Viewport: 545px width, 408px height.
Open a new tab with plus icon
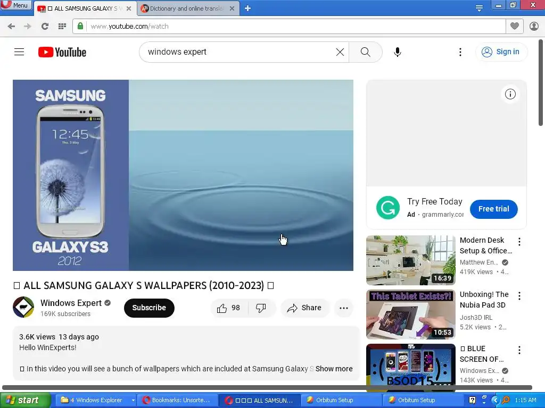pos(247,8)
